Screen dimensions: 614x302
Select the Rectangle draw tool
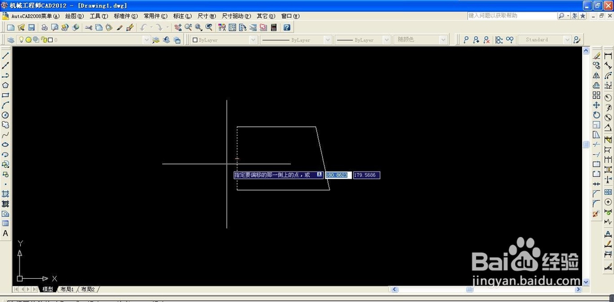click(6, 96)
